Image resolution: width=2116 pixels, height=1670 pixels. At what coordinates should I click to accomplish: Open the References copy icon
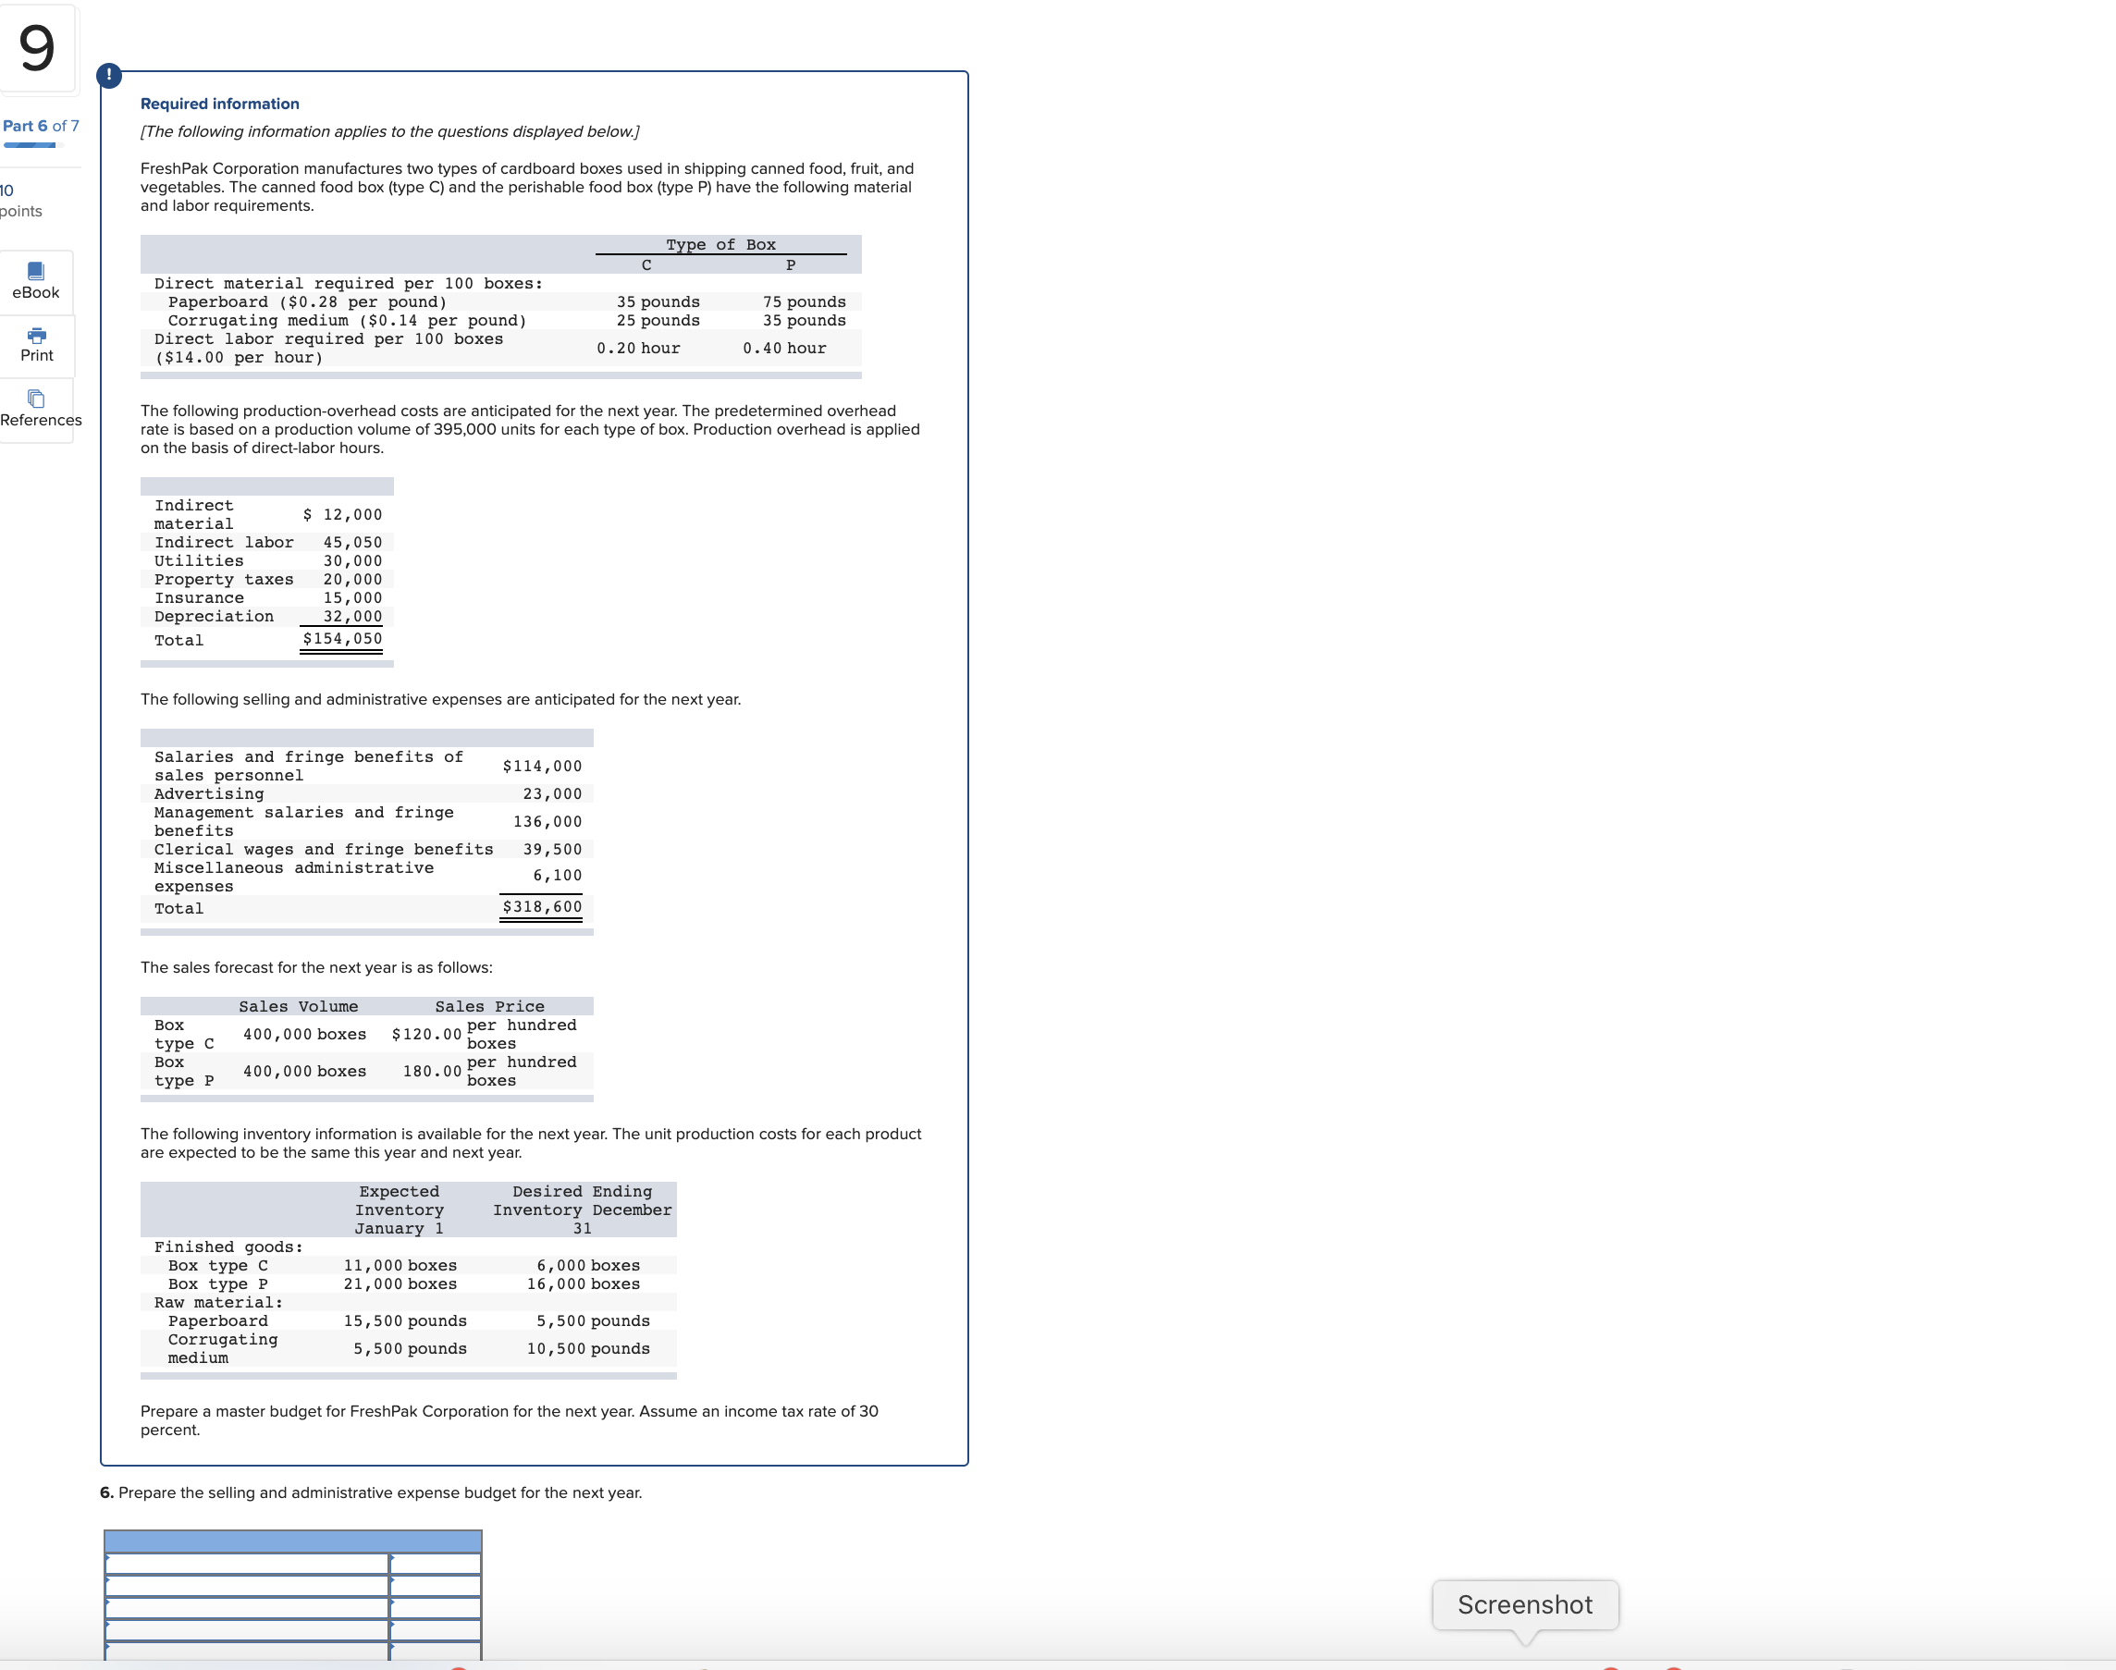(x=36, y=399)
